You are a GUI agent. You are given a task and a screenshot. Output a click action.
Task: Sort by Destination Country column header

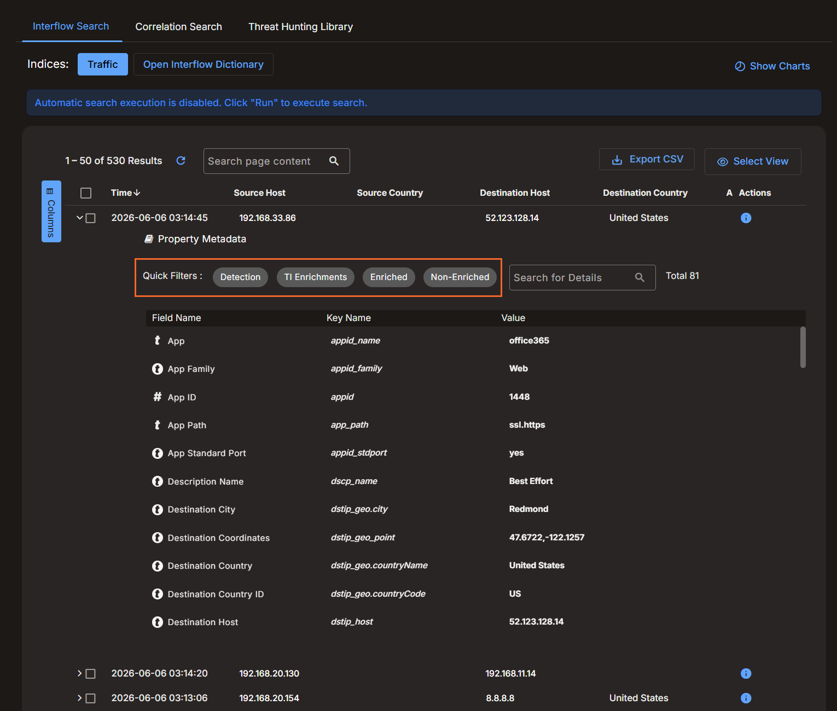(x=645, y=193)
